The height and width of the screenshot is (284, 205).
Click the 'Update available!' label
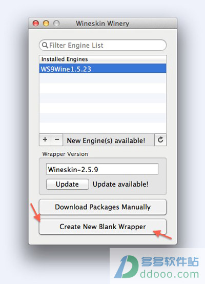[x=120, y=184]
